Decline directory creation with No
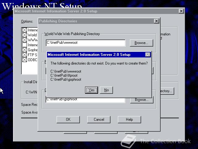Screen dimensions: 198x149 106,90
